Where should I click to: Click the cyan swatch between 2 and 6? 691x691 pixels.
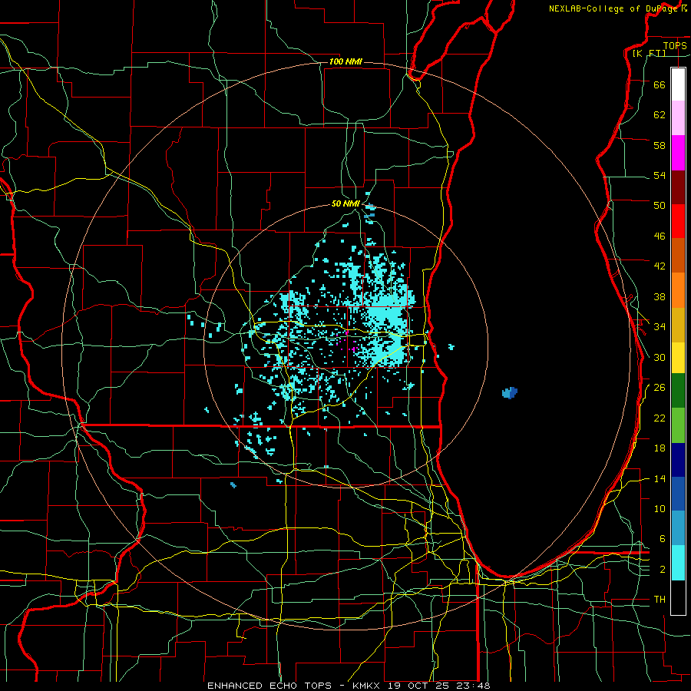point(678,563)
